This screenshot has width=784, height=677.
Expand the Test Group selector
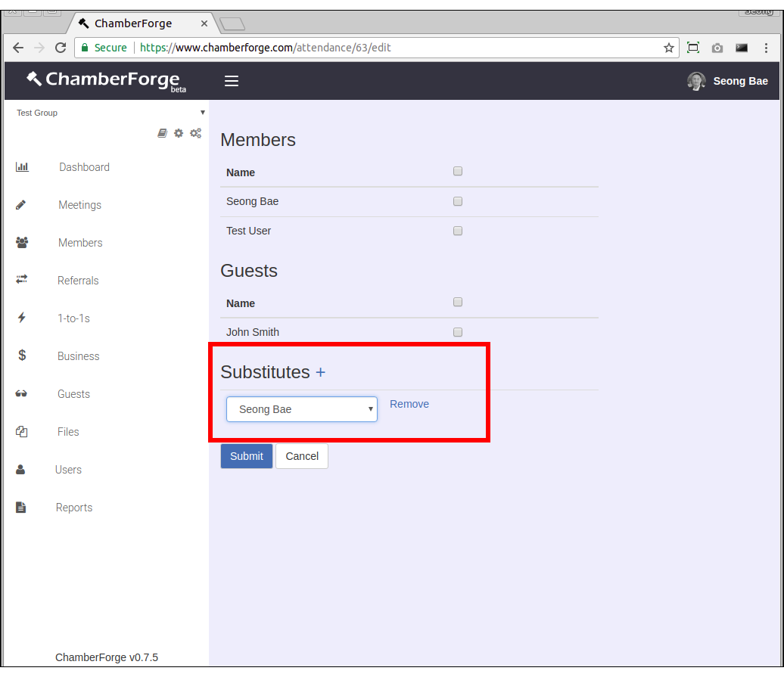(110, 113)
